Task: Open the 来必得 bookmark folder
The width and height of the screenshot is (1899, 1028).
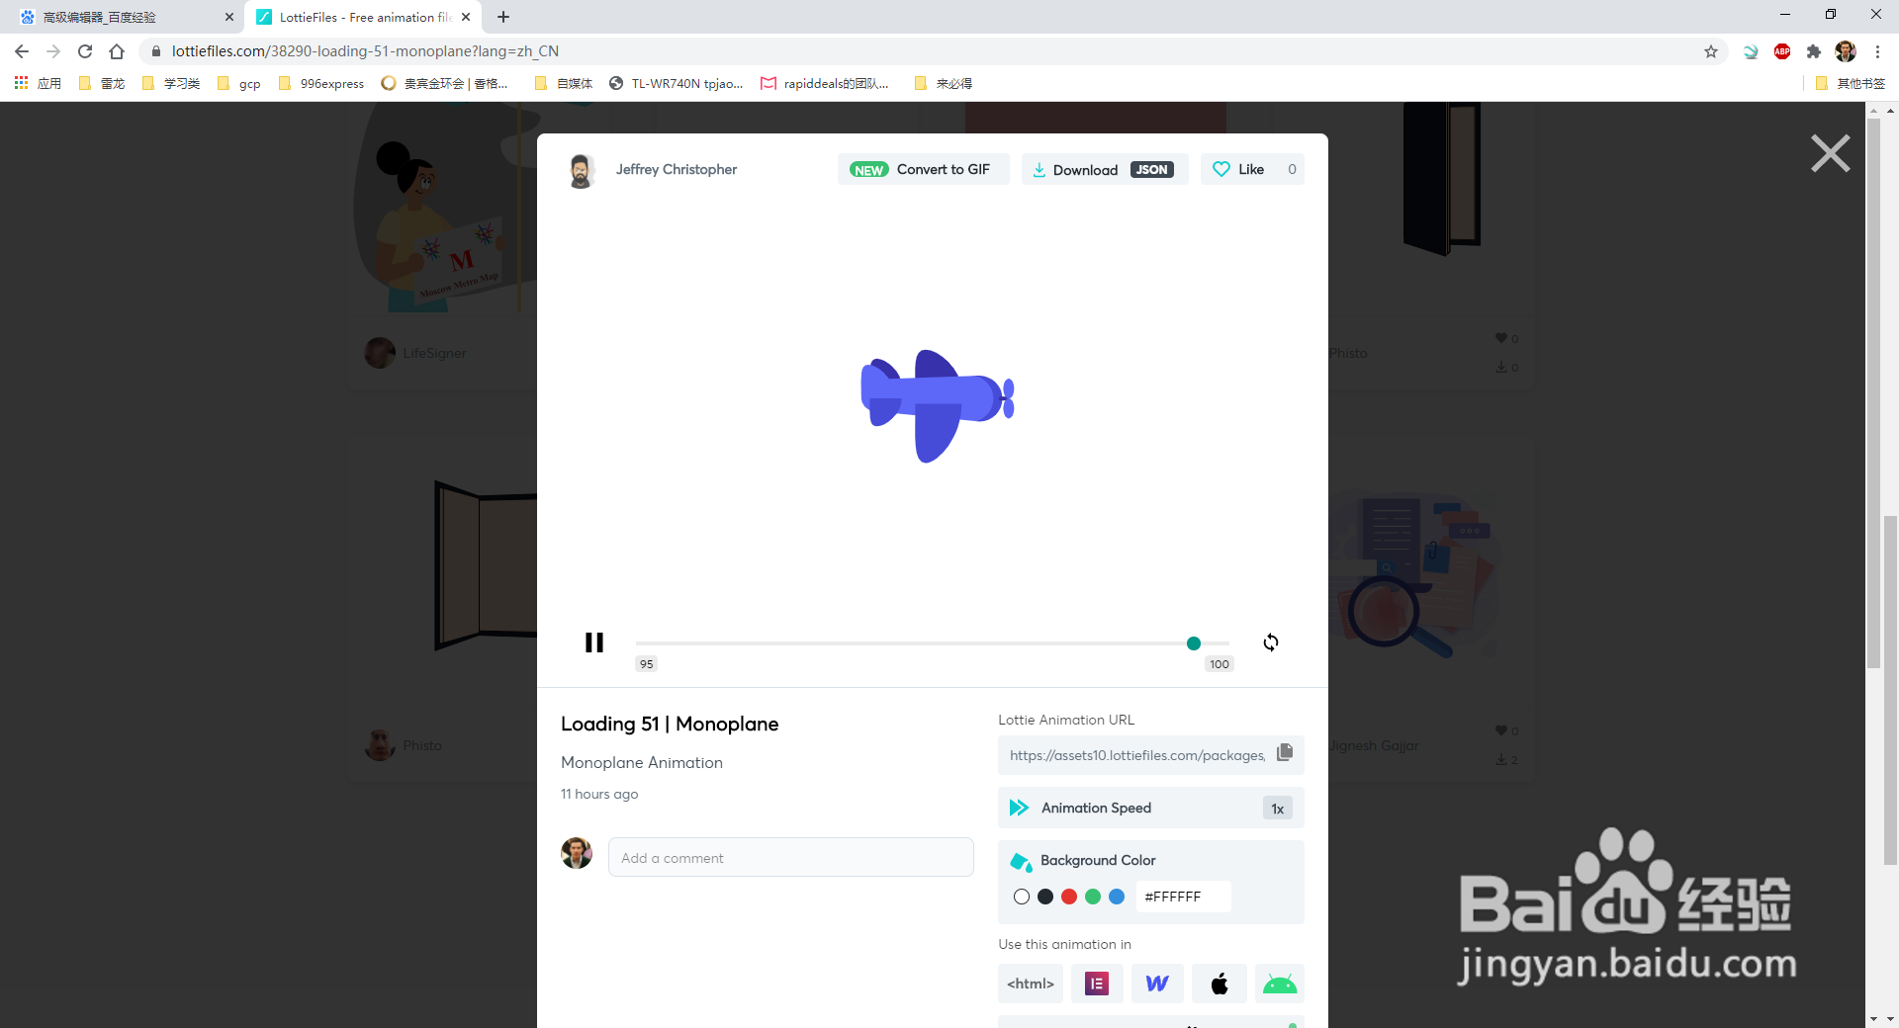Action: pos(944,84)
